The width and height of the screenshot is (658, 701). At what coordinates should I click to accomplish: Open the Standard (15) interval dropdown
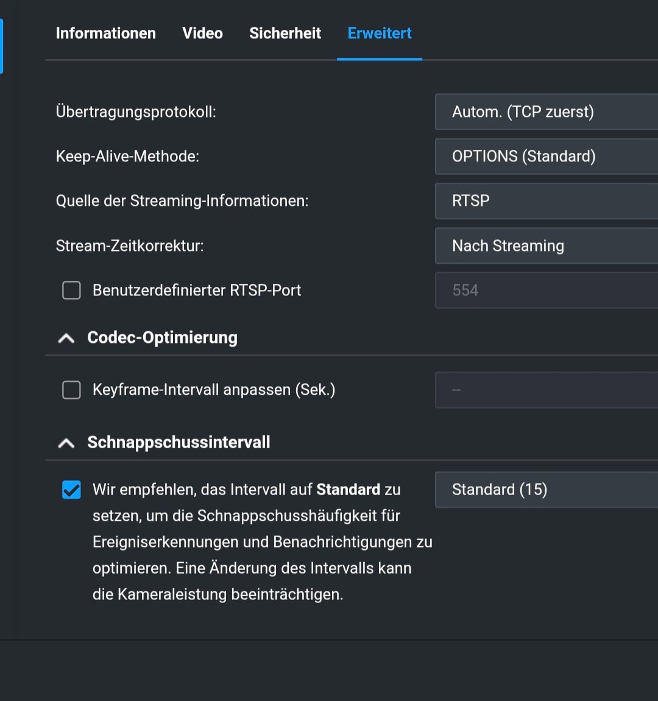[x=546, y=490]
